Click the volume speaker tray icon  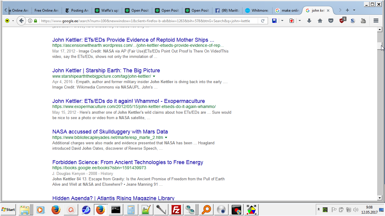coord(356,210)
